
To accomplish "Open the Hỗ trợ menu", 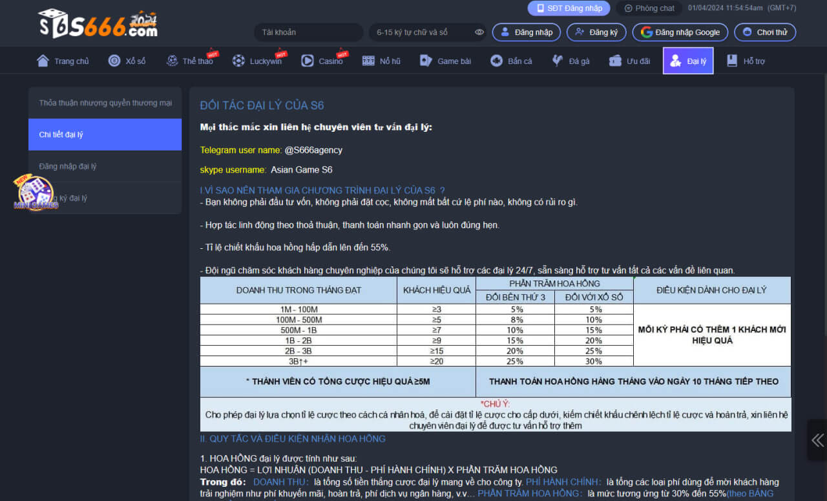I will point(746,61).
